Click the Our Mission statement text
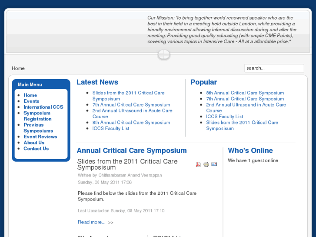The height and width of the screenshot is (237, 316). tap(222, 30)
